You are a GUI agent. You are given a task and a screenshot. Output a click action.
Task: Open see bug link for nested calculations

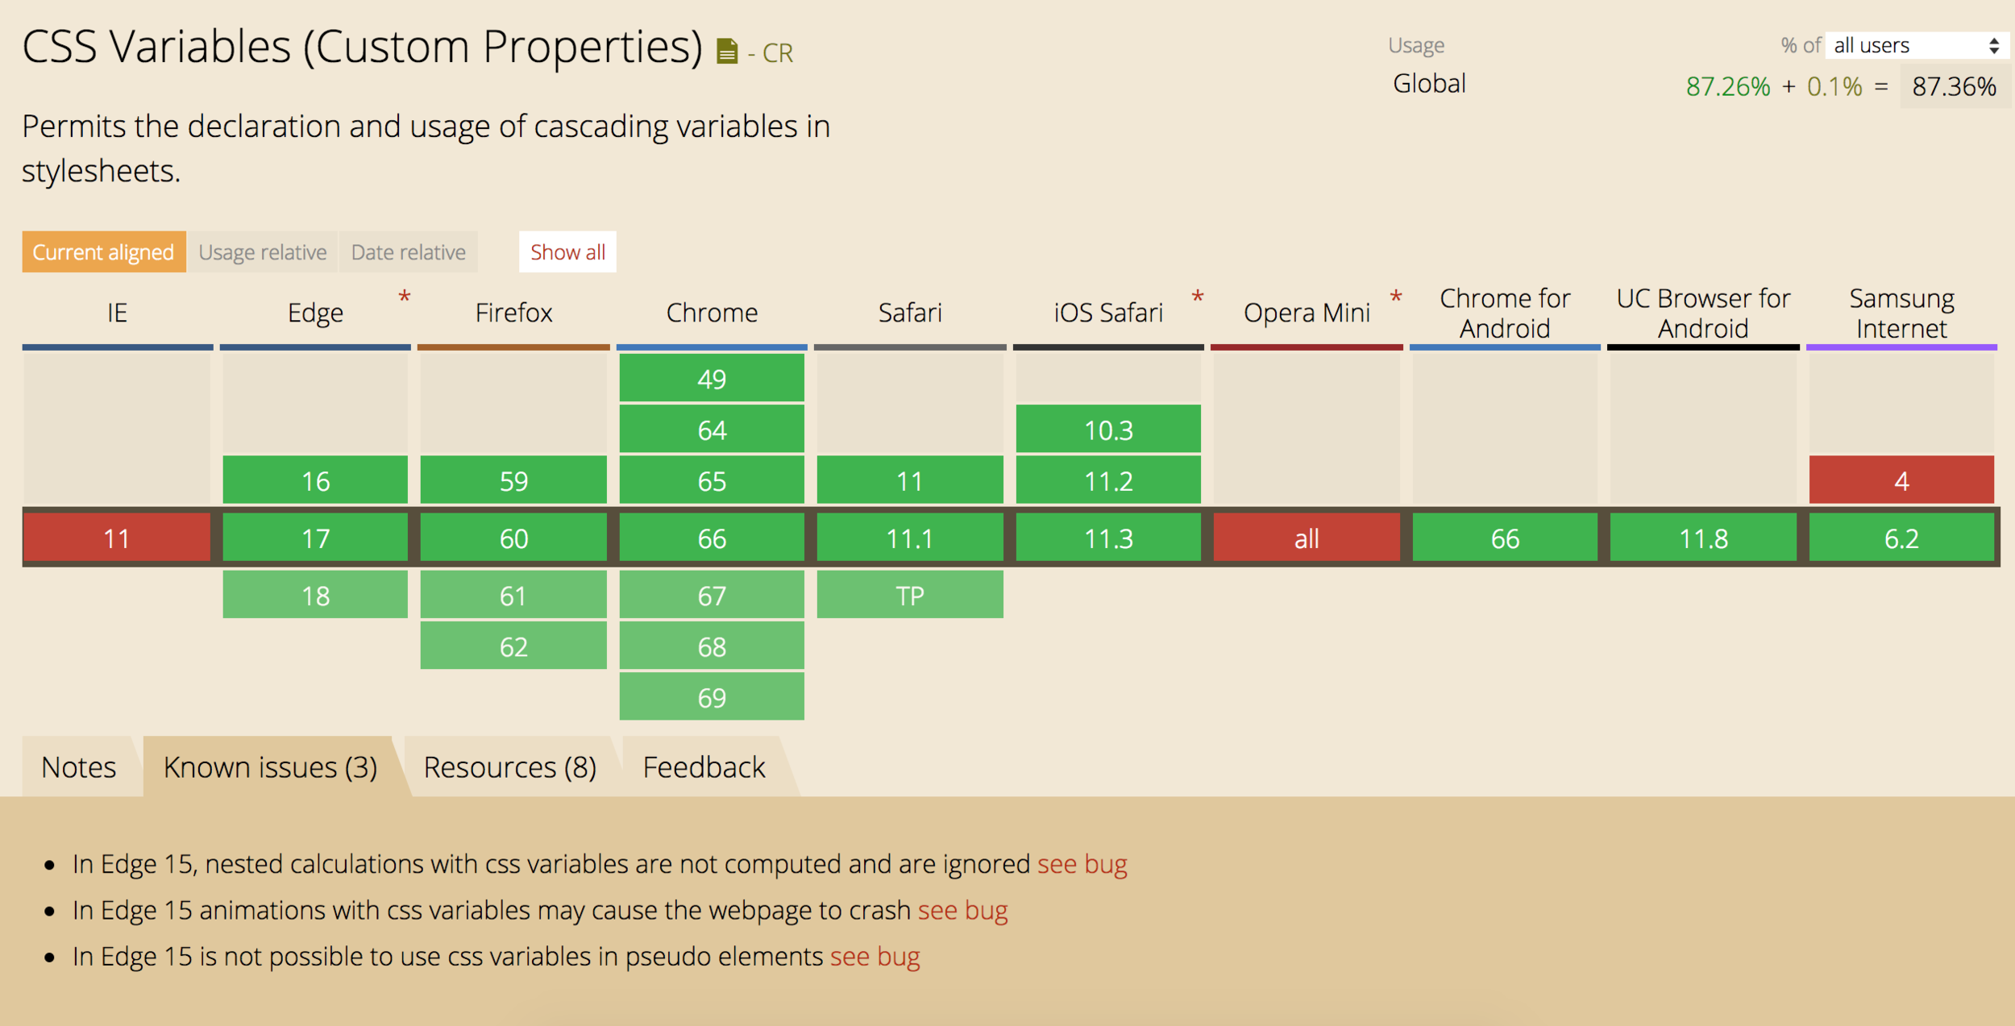pos(1082,864)
